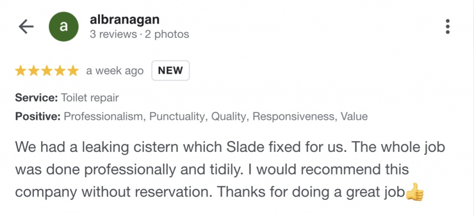Click the third yellow rating star
Viewport: 474px width, 216px height.
47,71
